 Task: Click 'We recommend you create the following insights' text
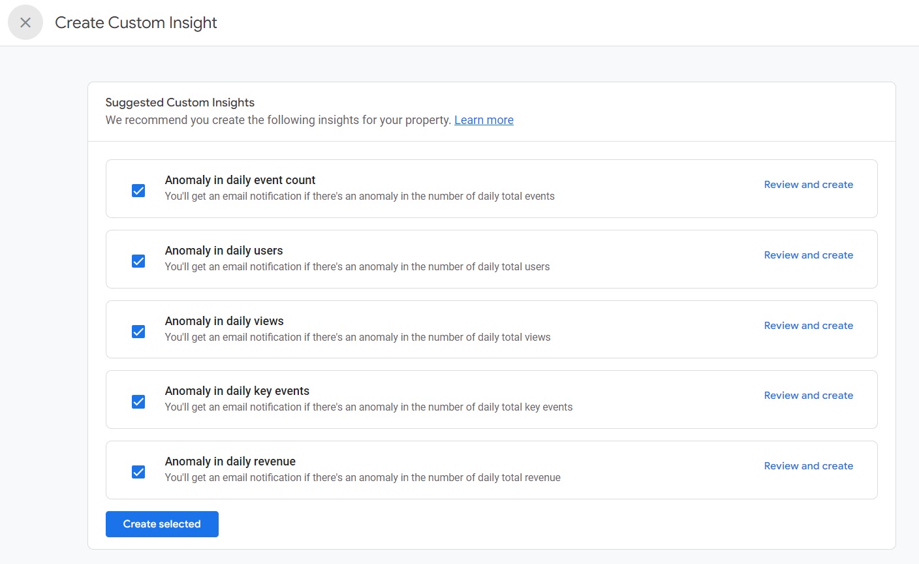point(278,120)
